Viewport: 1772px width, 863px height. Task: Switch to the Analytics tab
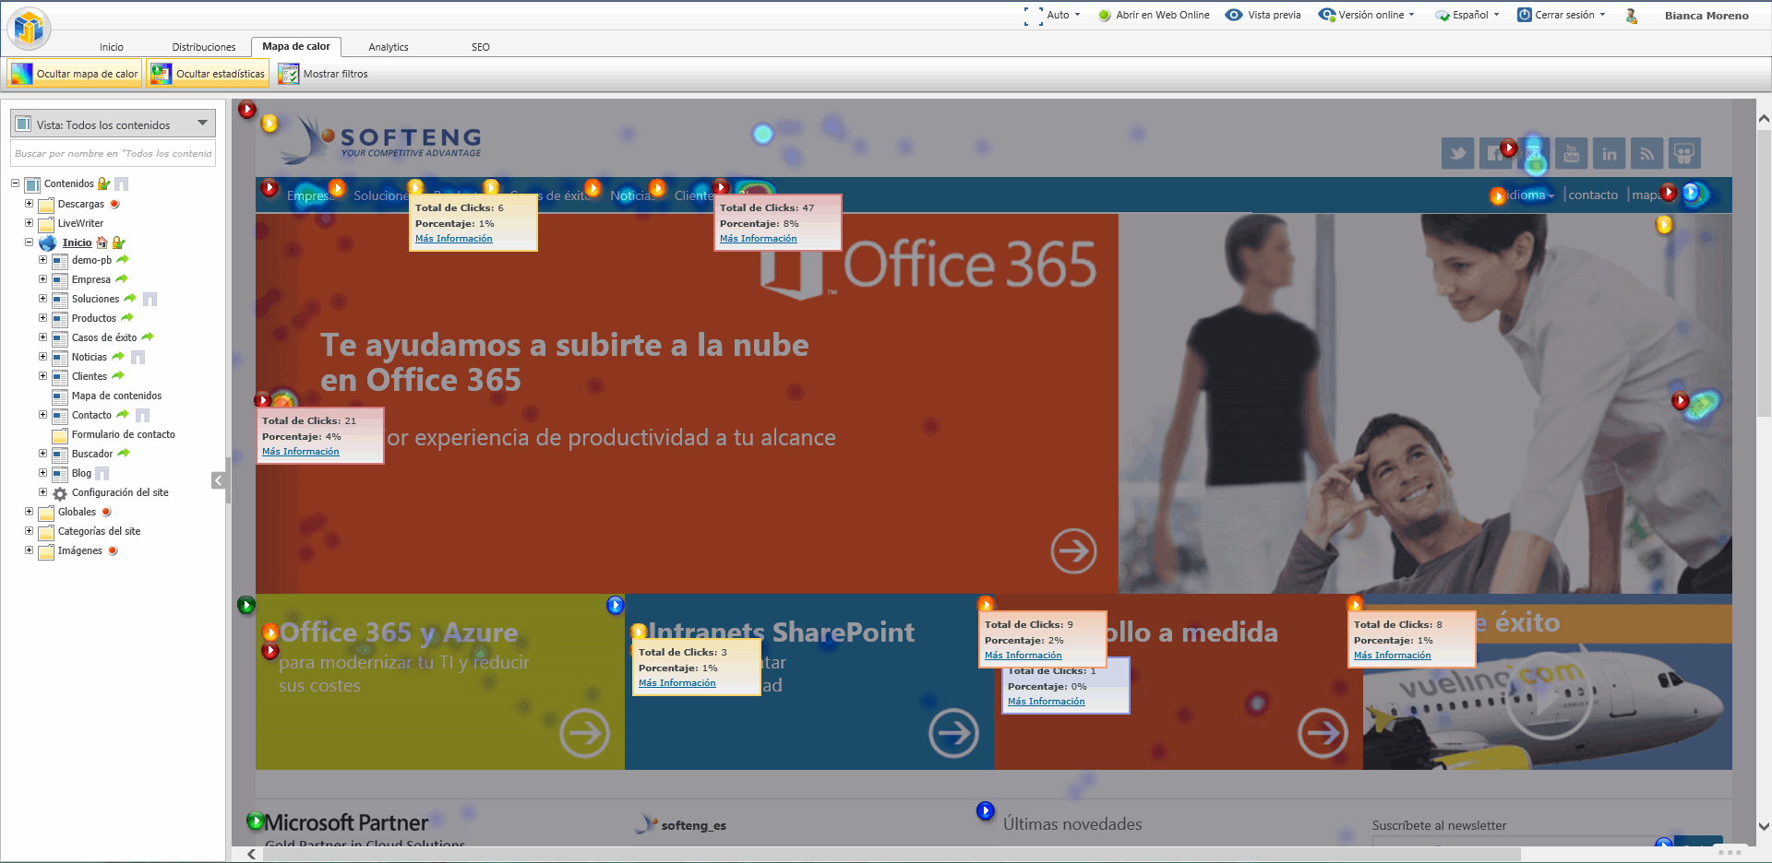coord(388,47)
